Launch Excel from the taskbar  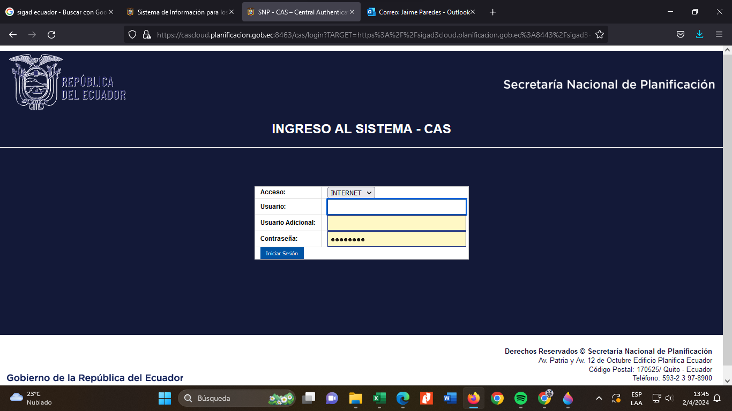(379, 398)
